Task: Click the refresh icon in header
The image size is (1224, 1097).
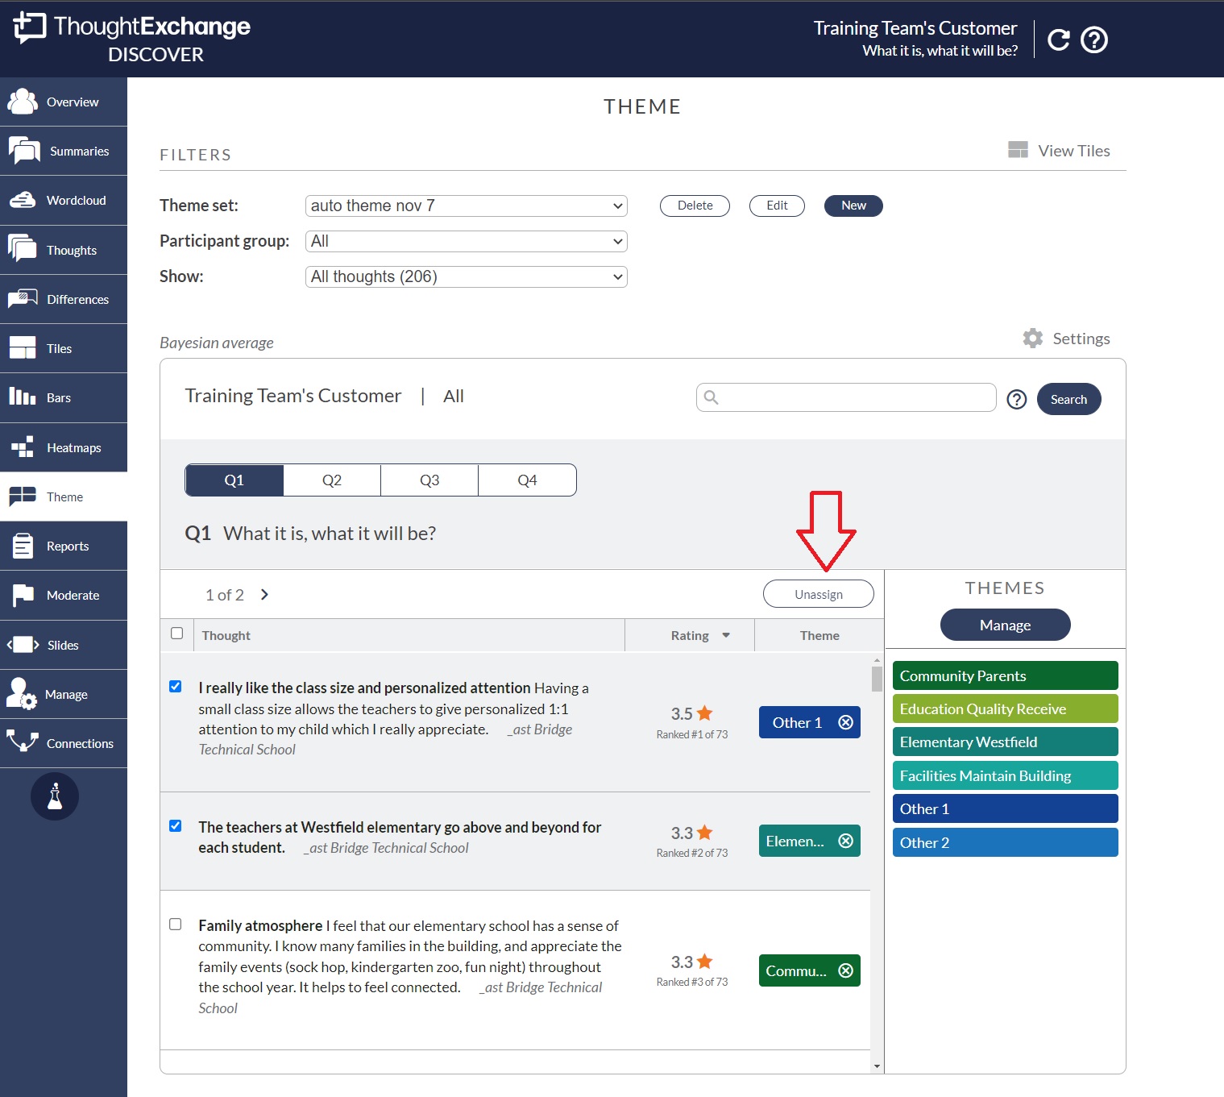Action: click(1059, 39)
